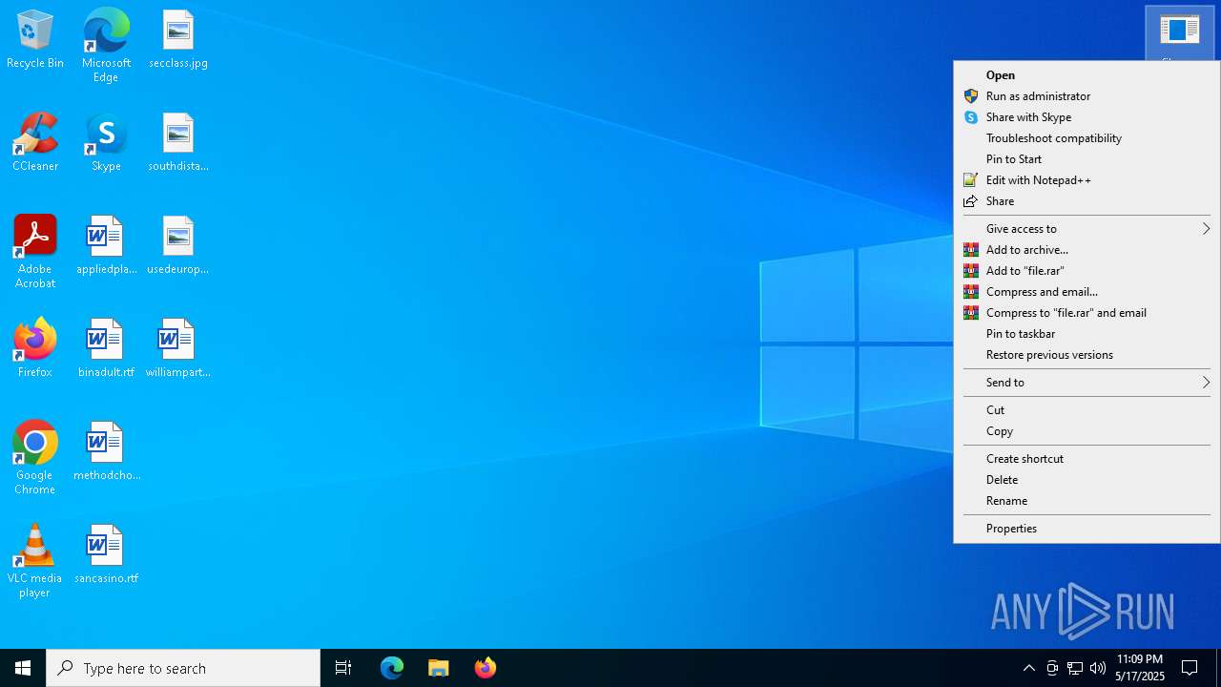Open Task View from the taskbar
The width and height of the screenshot is (1221, 687).
(x=343, y=668)
